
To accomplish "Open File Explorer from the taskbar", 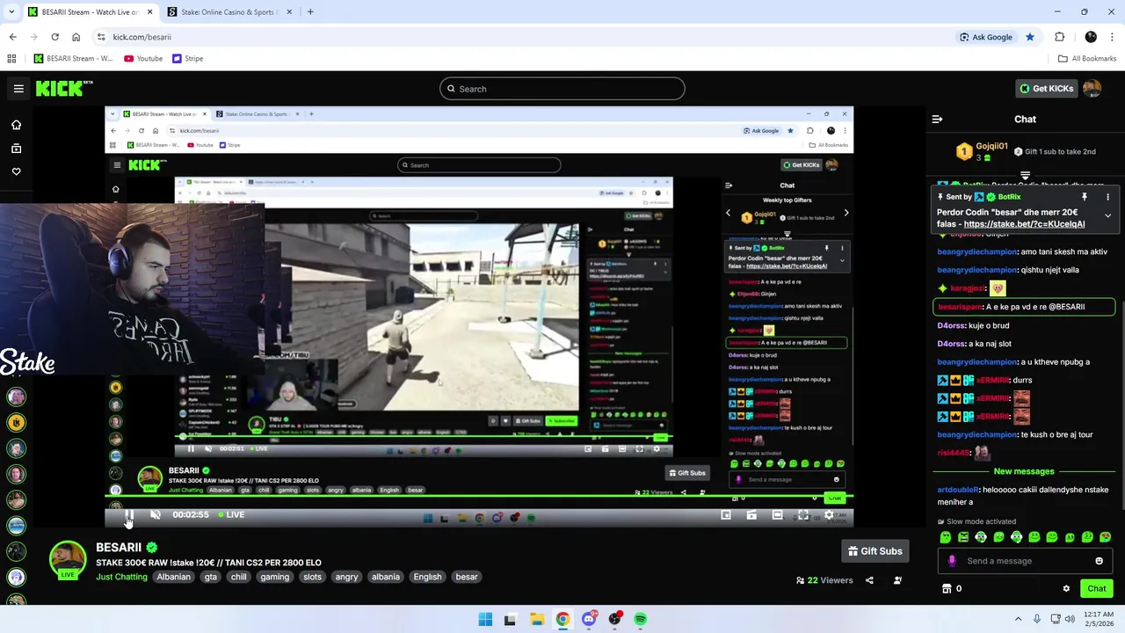I will coord(537,619).
